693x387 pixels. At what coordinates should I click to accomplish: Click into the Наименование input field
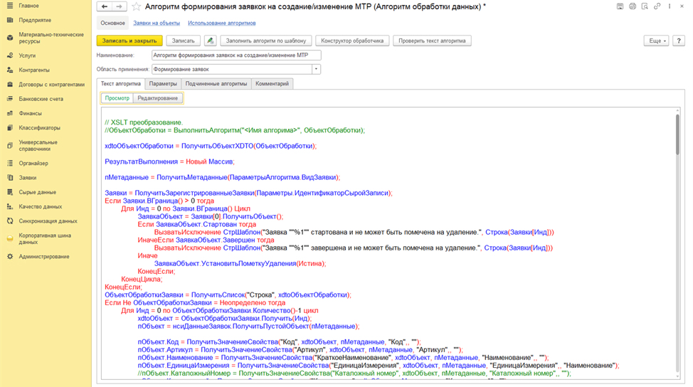[x=236, y=55]
